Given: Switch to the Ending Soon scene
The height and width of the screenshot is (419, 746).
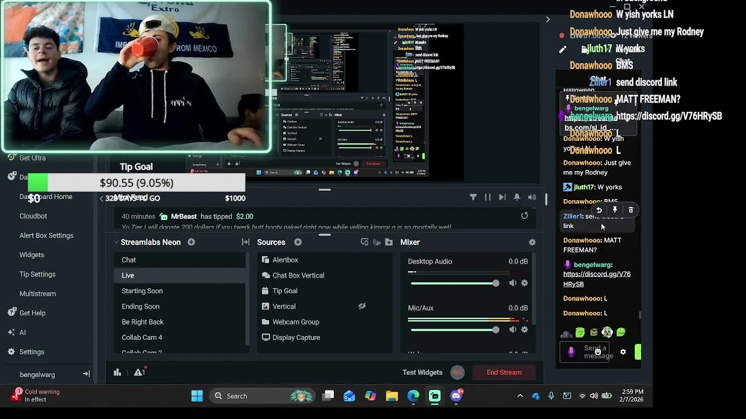Looking at the screenshot, I should coord(180,307).
